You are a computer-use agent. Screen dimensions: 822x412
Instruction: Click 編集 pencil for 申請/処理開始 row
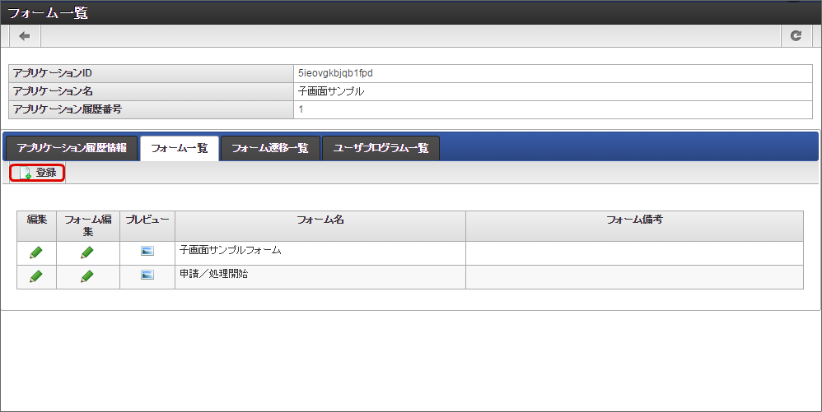(36, 276)
